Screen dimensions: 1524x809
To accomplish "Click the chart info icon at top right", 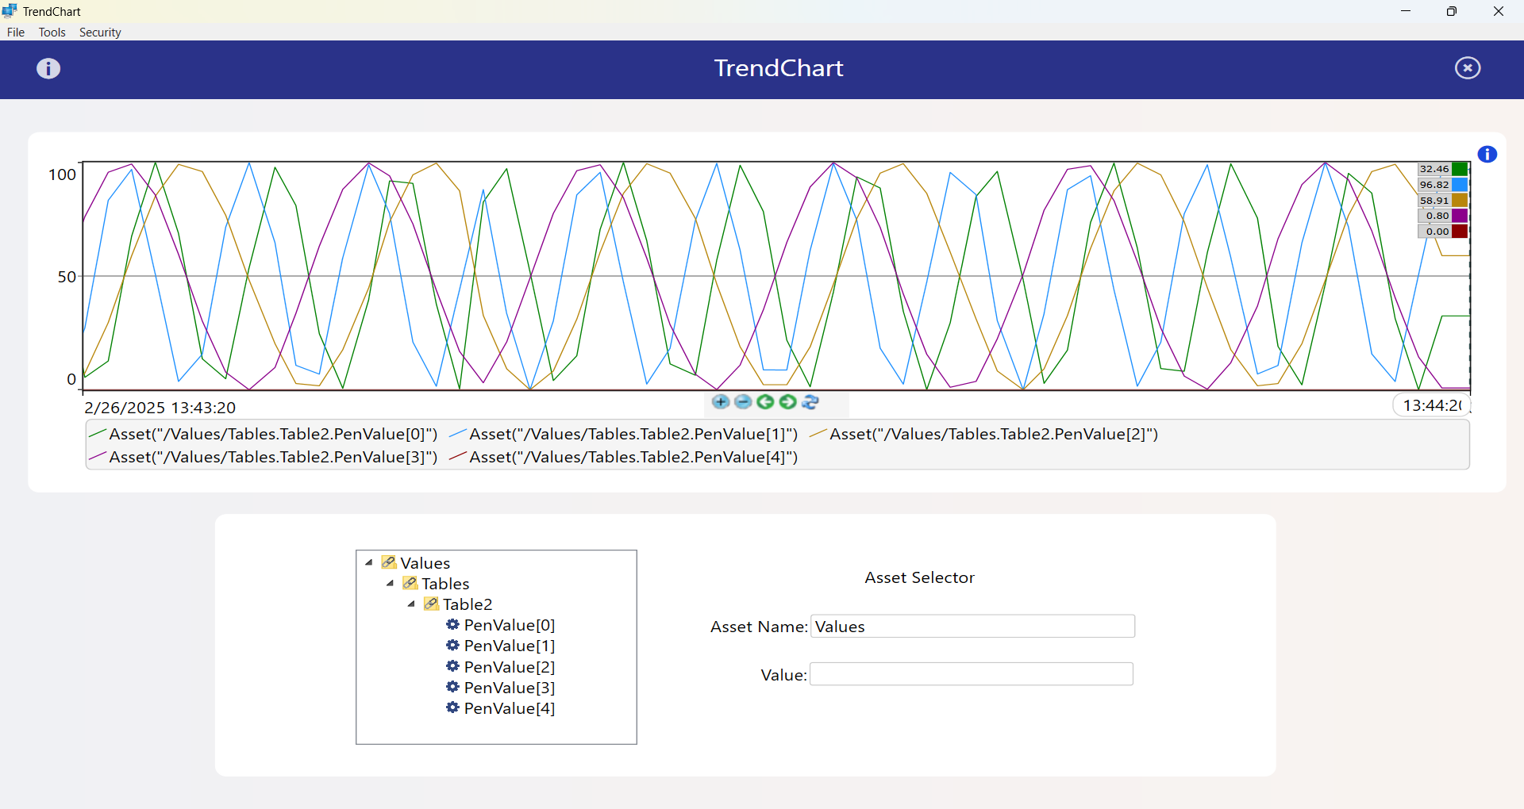I will click(x=1487, y=155).
